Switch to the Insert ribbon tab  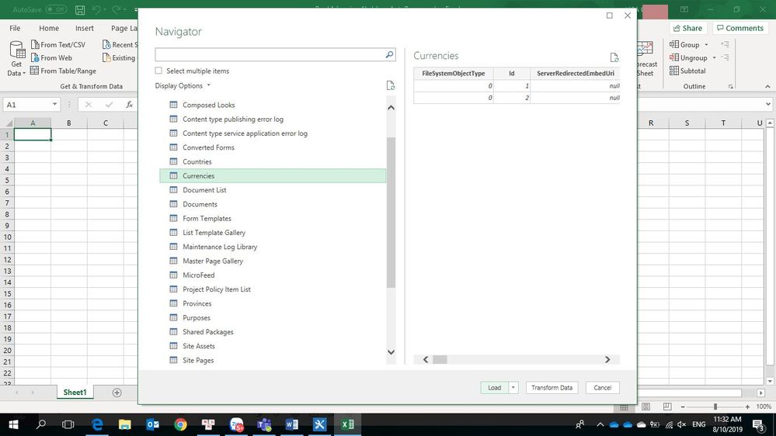(85, 28)
